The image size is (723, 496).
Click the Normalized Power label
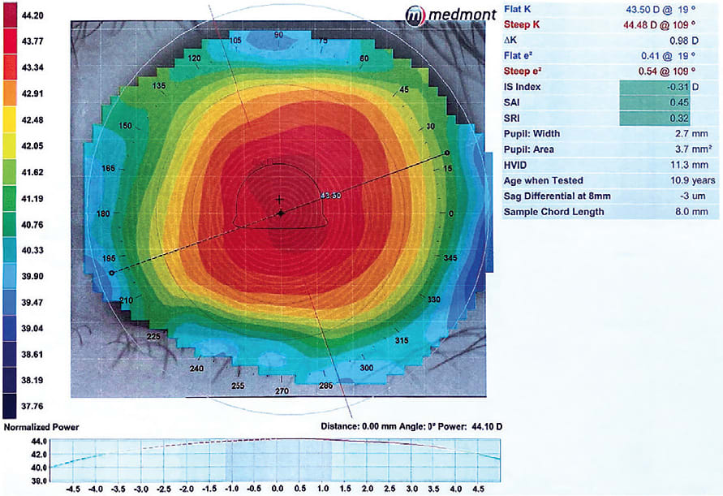click(x=41, y=426)
